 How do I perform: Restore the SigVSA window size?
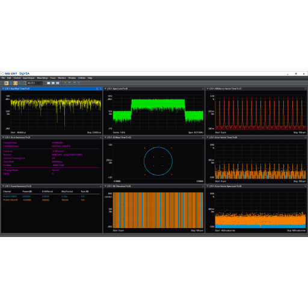[296, 74]
